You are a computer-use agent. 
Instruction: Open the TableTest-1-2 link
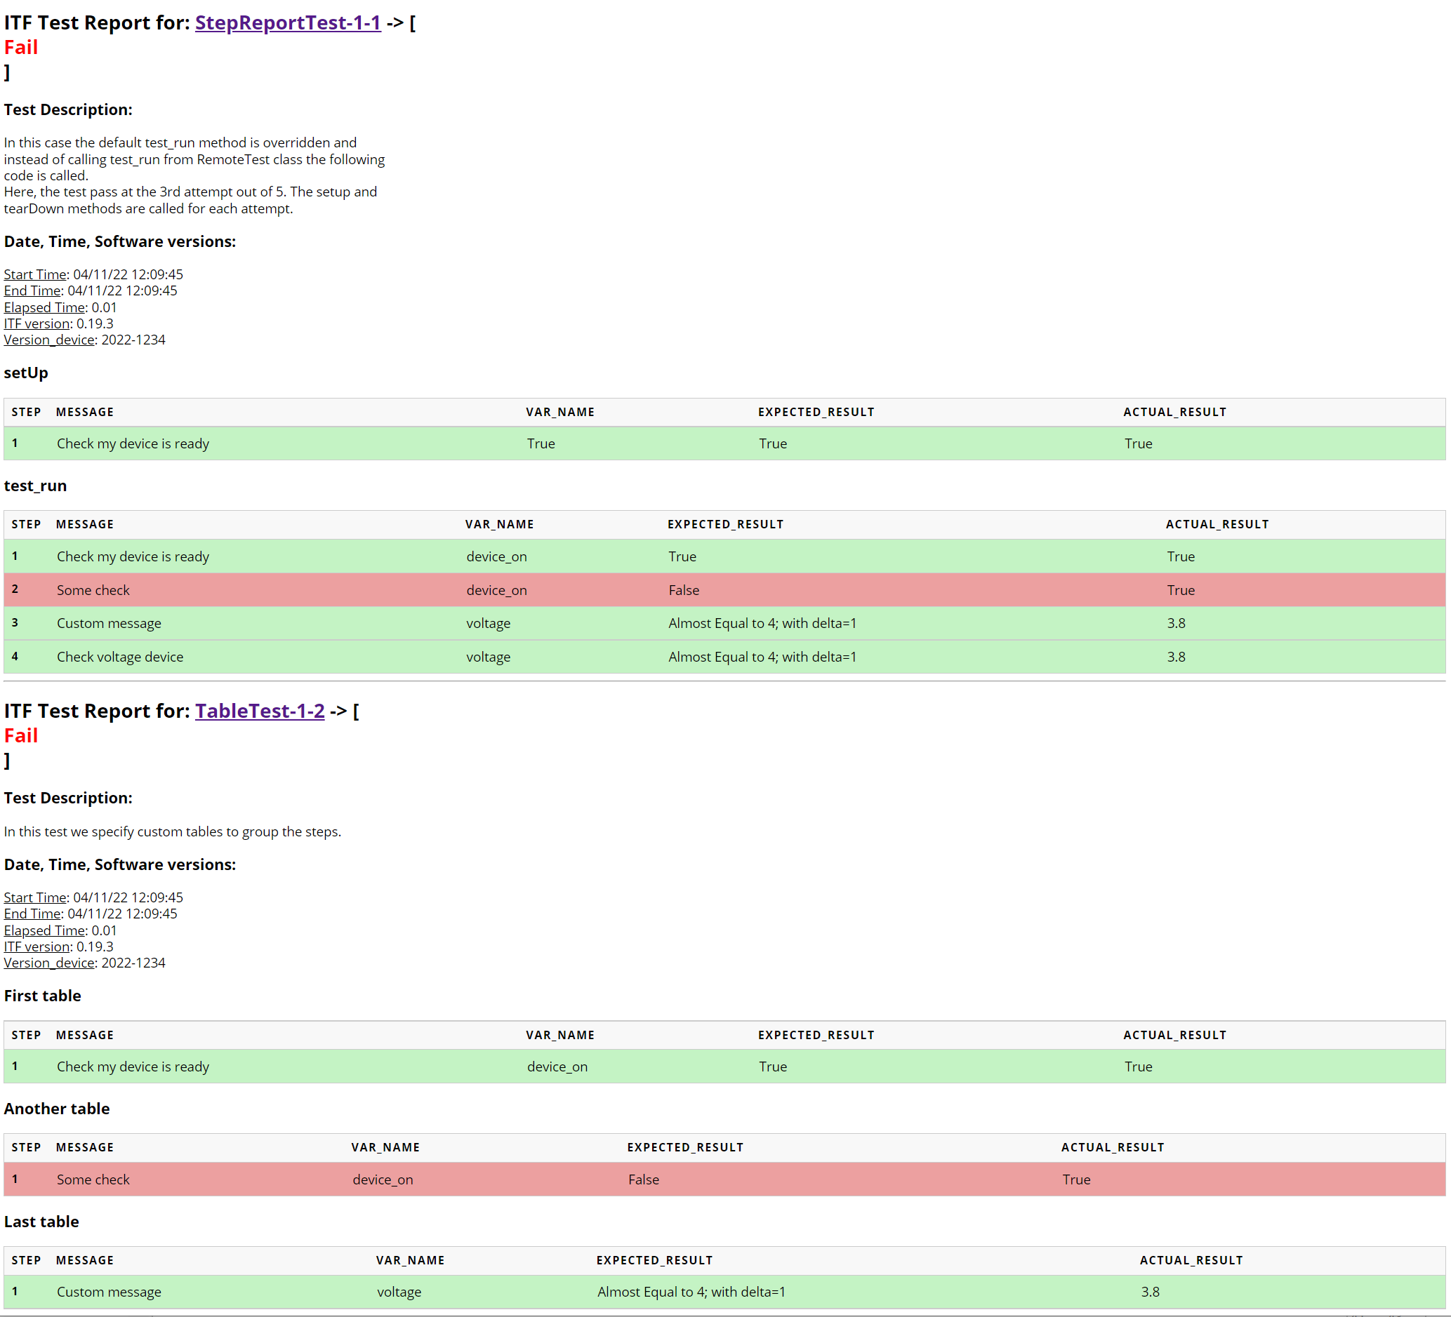[260, 711]
